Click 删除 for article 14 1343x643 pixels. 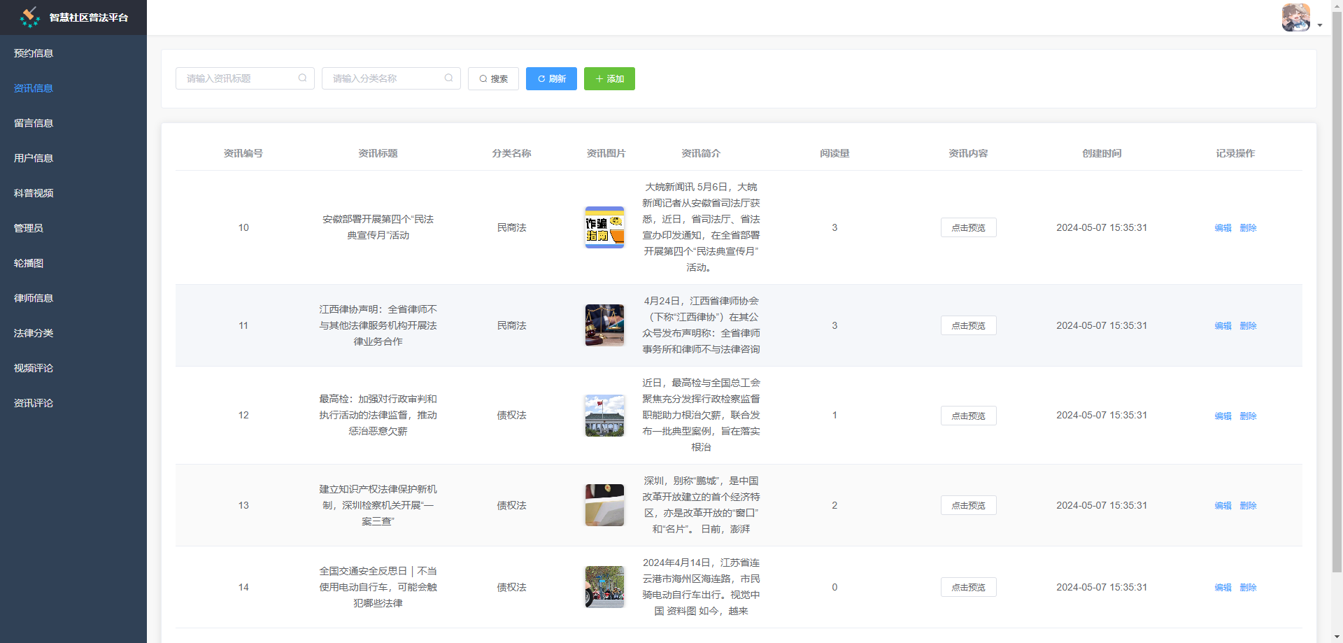coord(1249,588)
